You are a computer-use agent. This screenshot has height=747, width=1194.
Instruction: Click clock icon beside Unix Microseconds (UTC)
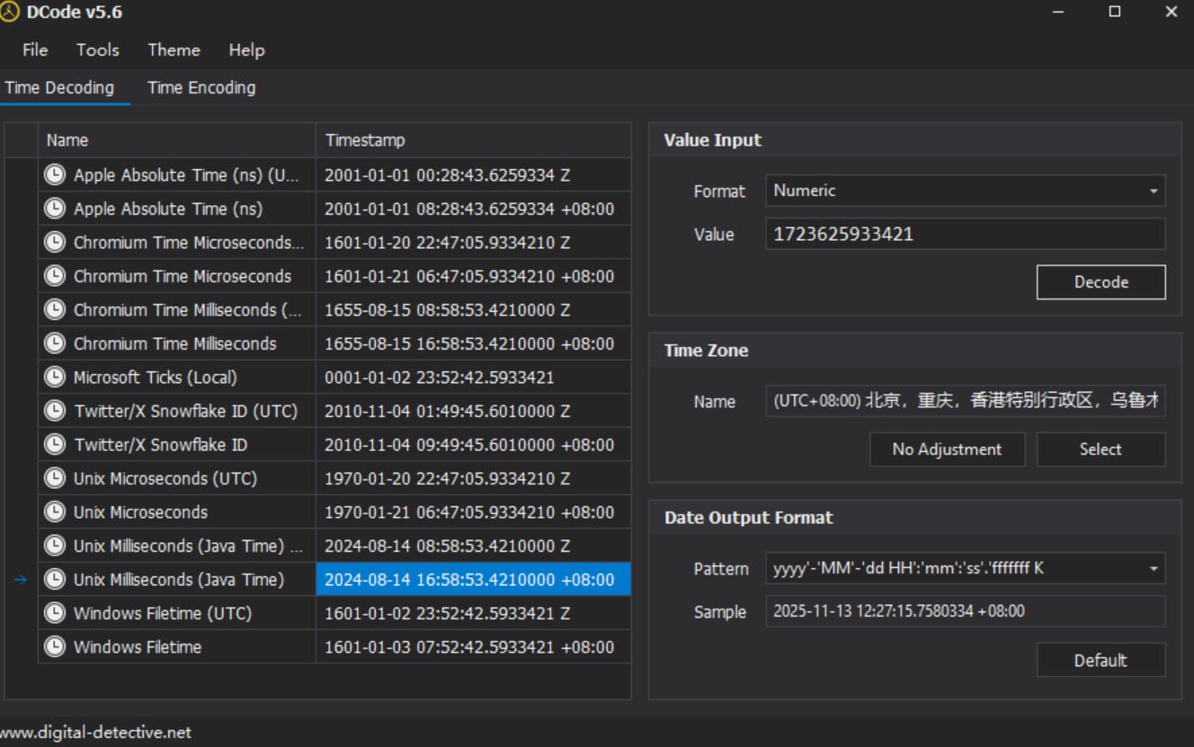click(x=55, y=478)
